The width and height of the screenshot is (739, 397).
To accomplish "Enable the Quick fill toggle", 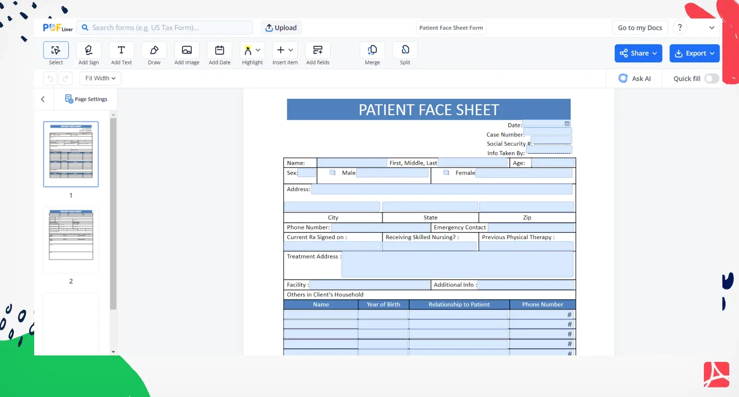I will [x=711, y=78].
